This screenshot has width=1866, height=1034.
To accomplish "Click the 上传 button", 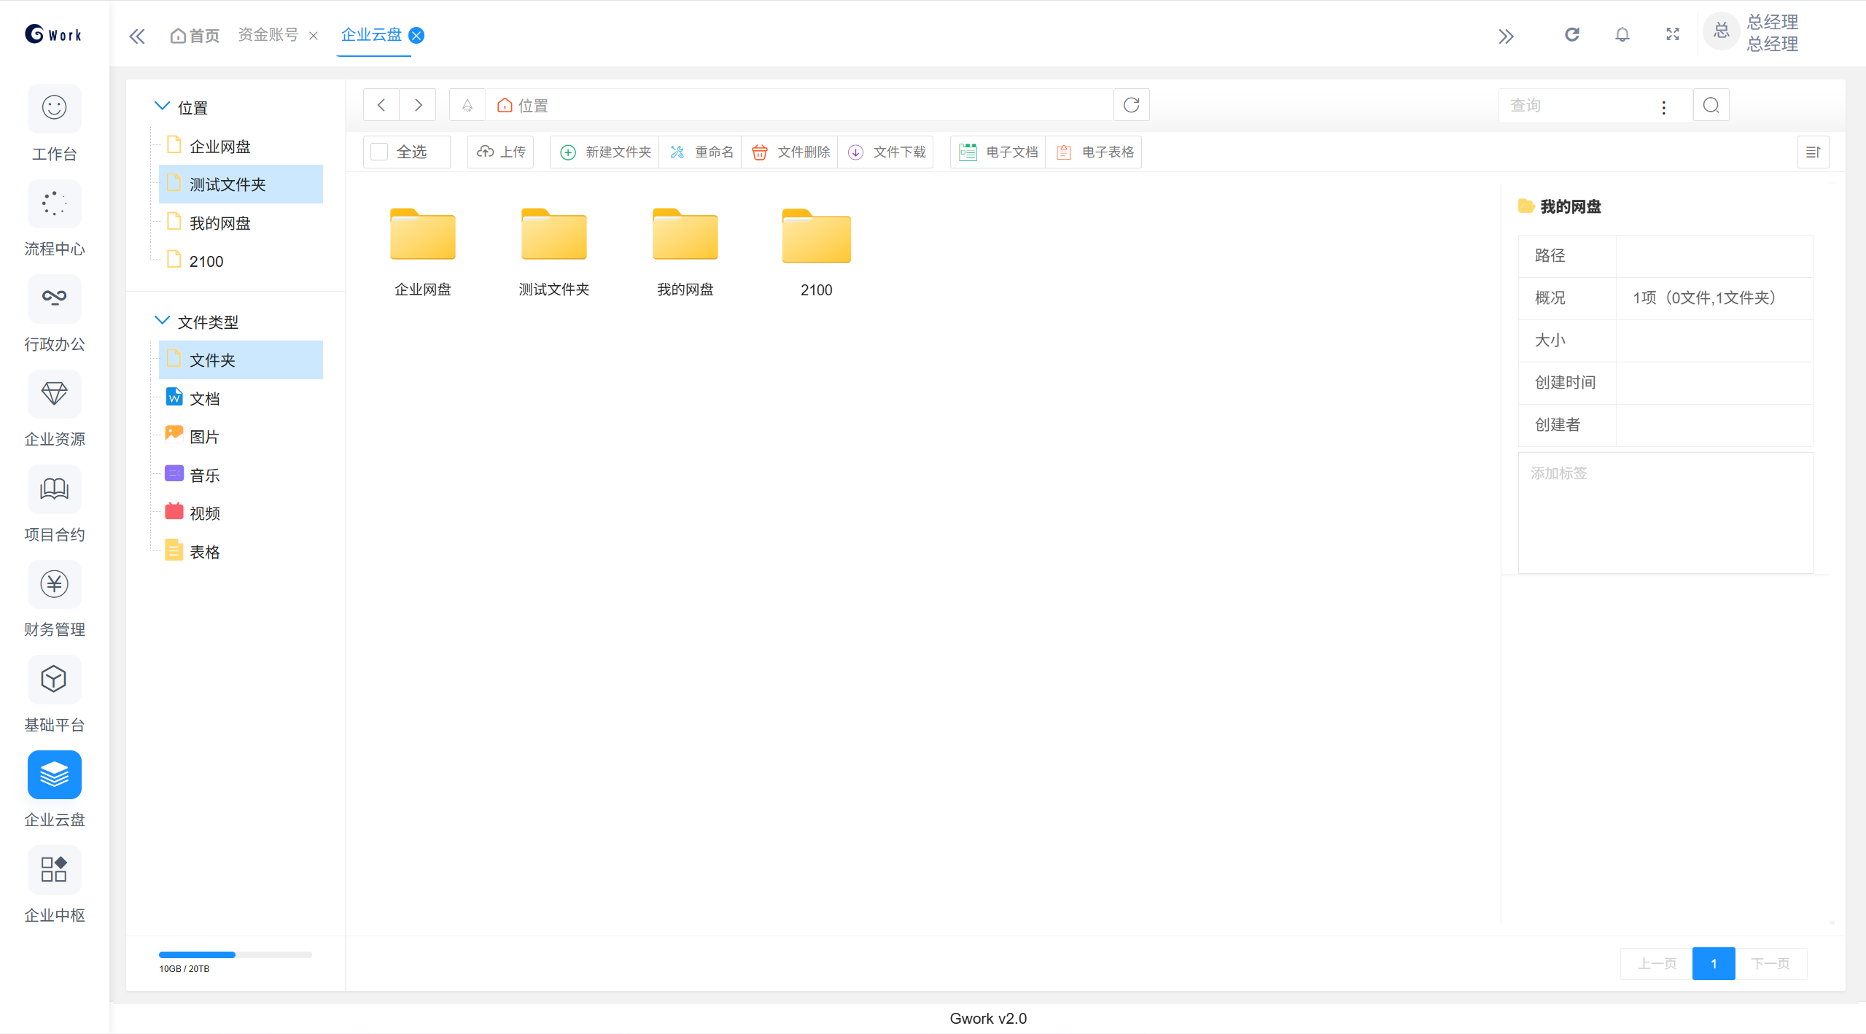I will click(x=501, y=152).
